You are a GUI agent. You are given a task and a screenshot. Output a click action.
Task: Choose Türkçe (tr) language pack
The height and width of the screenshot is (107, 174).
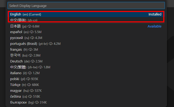[x=15, y=85]
